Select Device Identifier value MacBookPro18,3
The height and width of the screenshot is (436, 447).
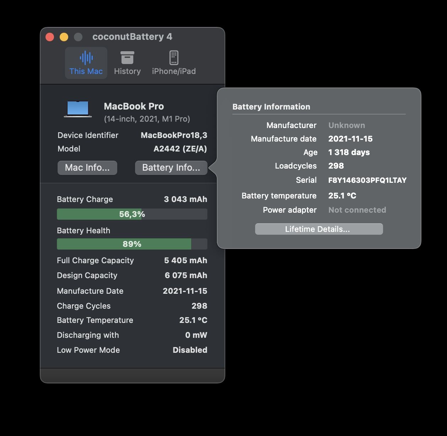(x=174, y=135)
